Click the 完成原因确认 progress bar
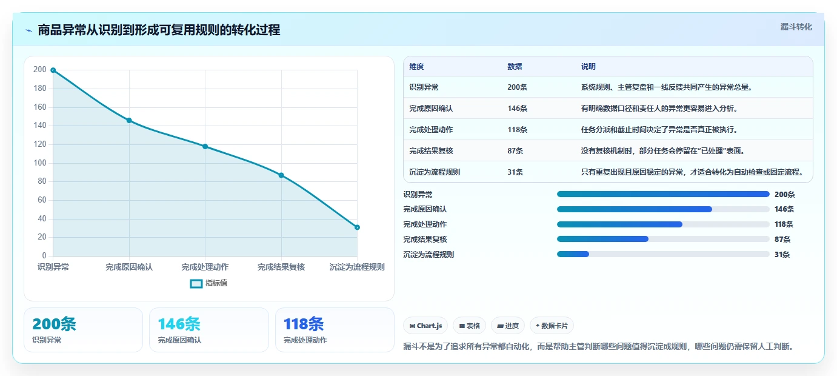The height and width of the screenshot is (376, 837). click(x=663, y=209)
